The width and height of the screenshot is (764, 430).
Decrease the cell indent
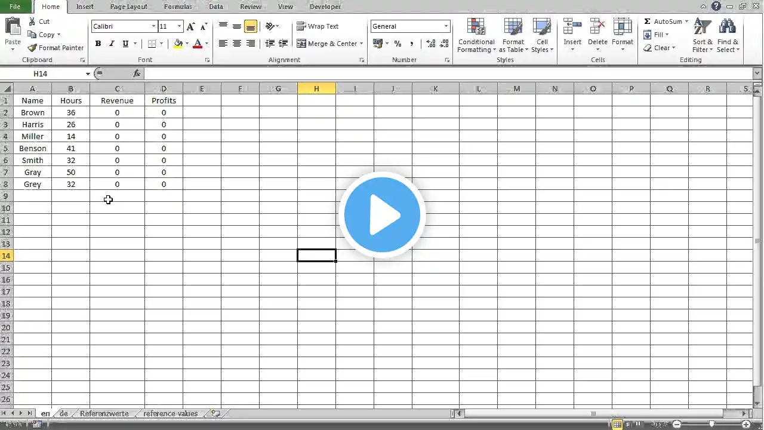[x=270, y=44]
